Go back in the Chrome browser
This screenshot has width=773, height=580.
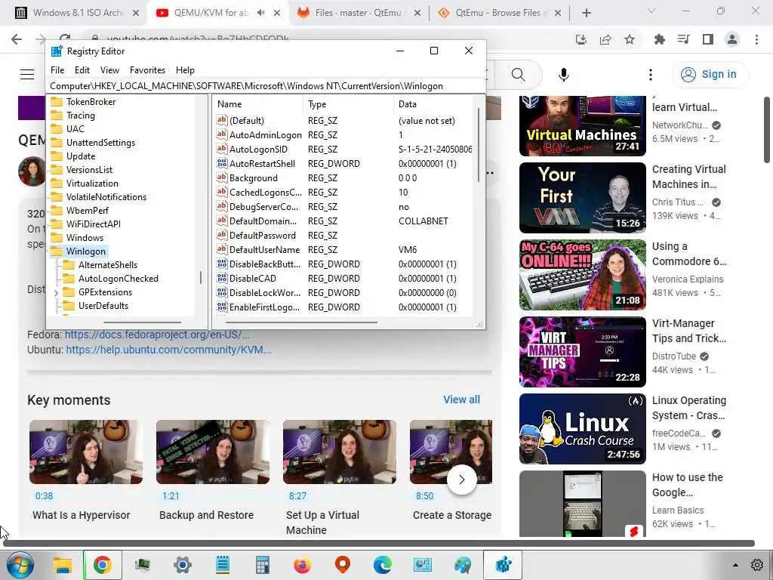[x=17, y=39]
